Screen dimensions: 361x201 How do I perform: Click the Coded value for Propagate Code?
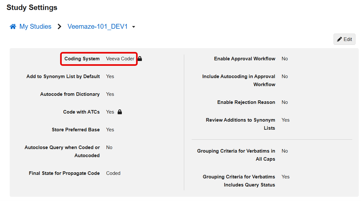113,173
